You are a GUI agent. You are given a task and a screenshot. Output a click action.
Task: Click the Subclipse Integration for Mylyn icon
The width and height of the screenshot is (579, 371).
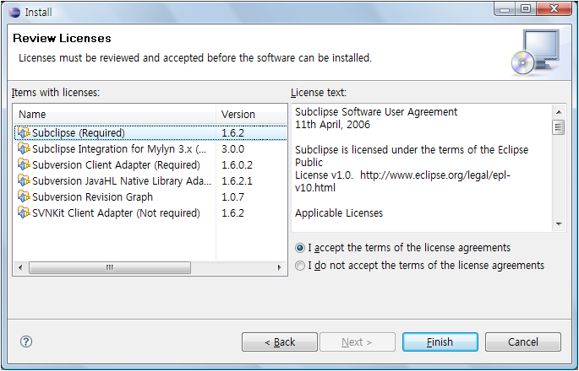tap(24, 149)
